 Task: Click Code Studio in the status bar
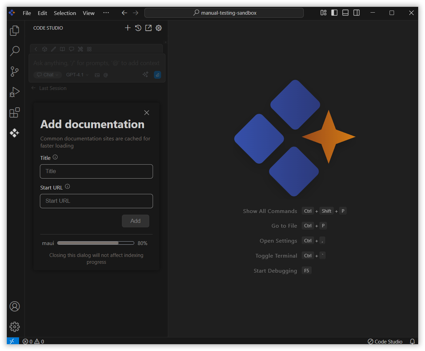(x=385, y=341)
